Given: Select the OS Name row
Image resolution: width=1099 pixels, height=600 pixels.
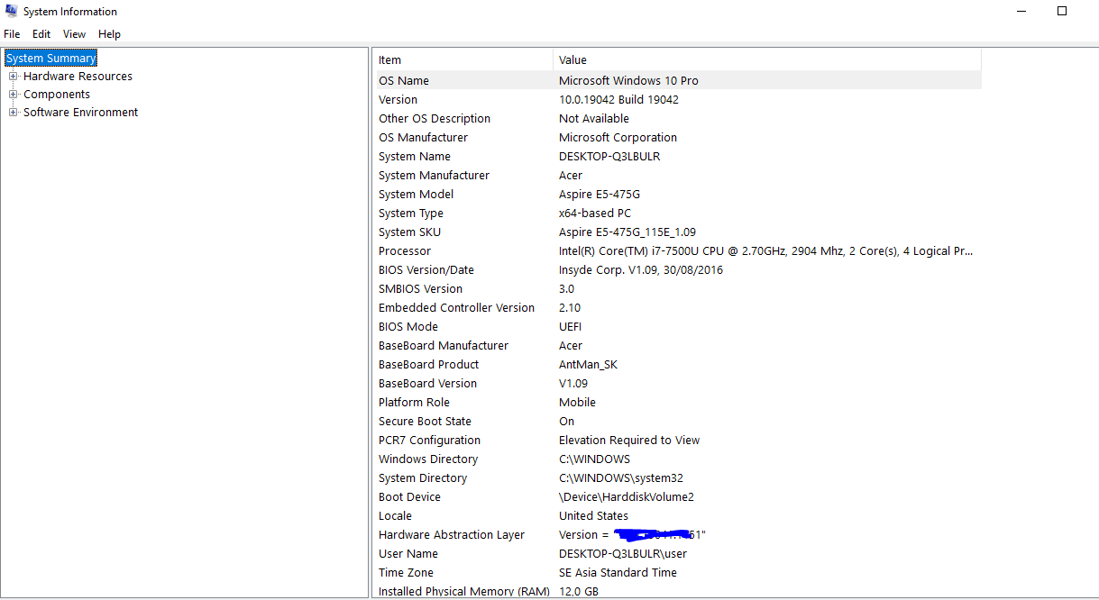Looking at the screenshot, I should [678, 80].
